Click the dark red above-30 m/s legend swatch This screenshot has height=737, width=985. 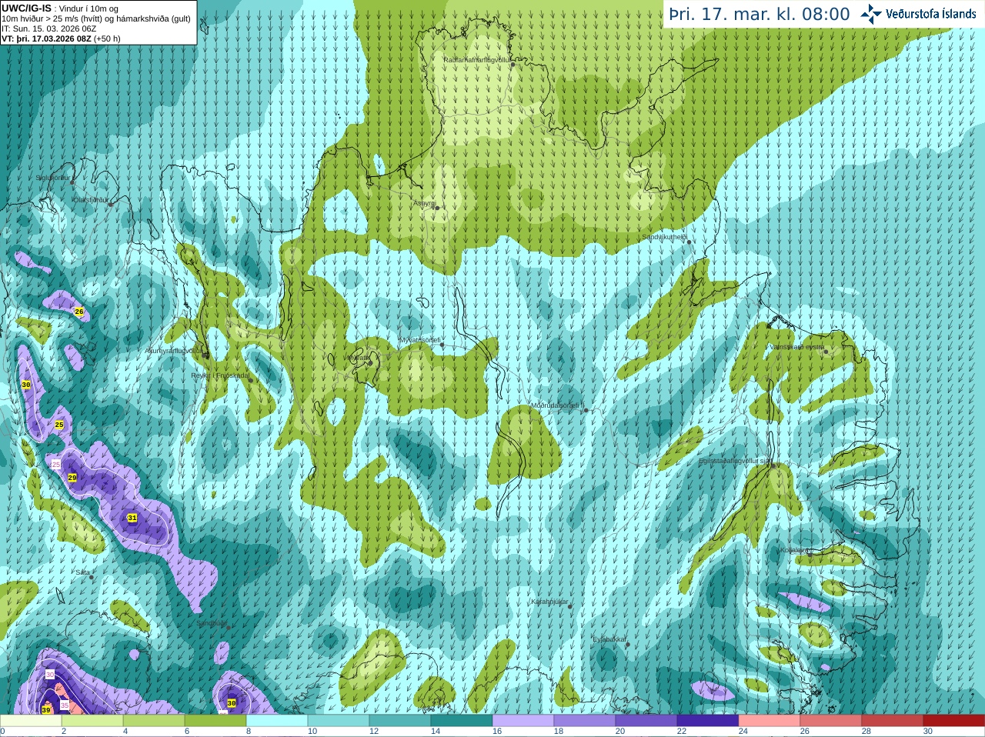(x=954, y=721)
